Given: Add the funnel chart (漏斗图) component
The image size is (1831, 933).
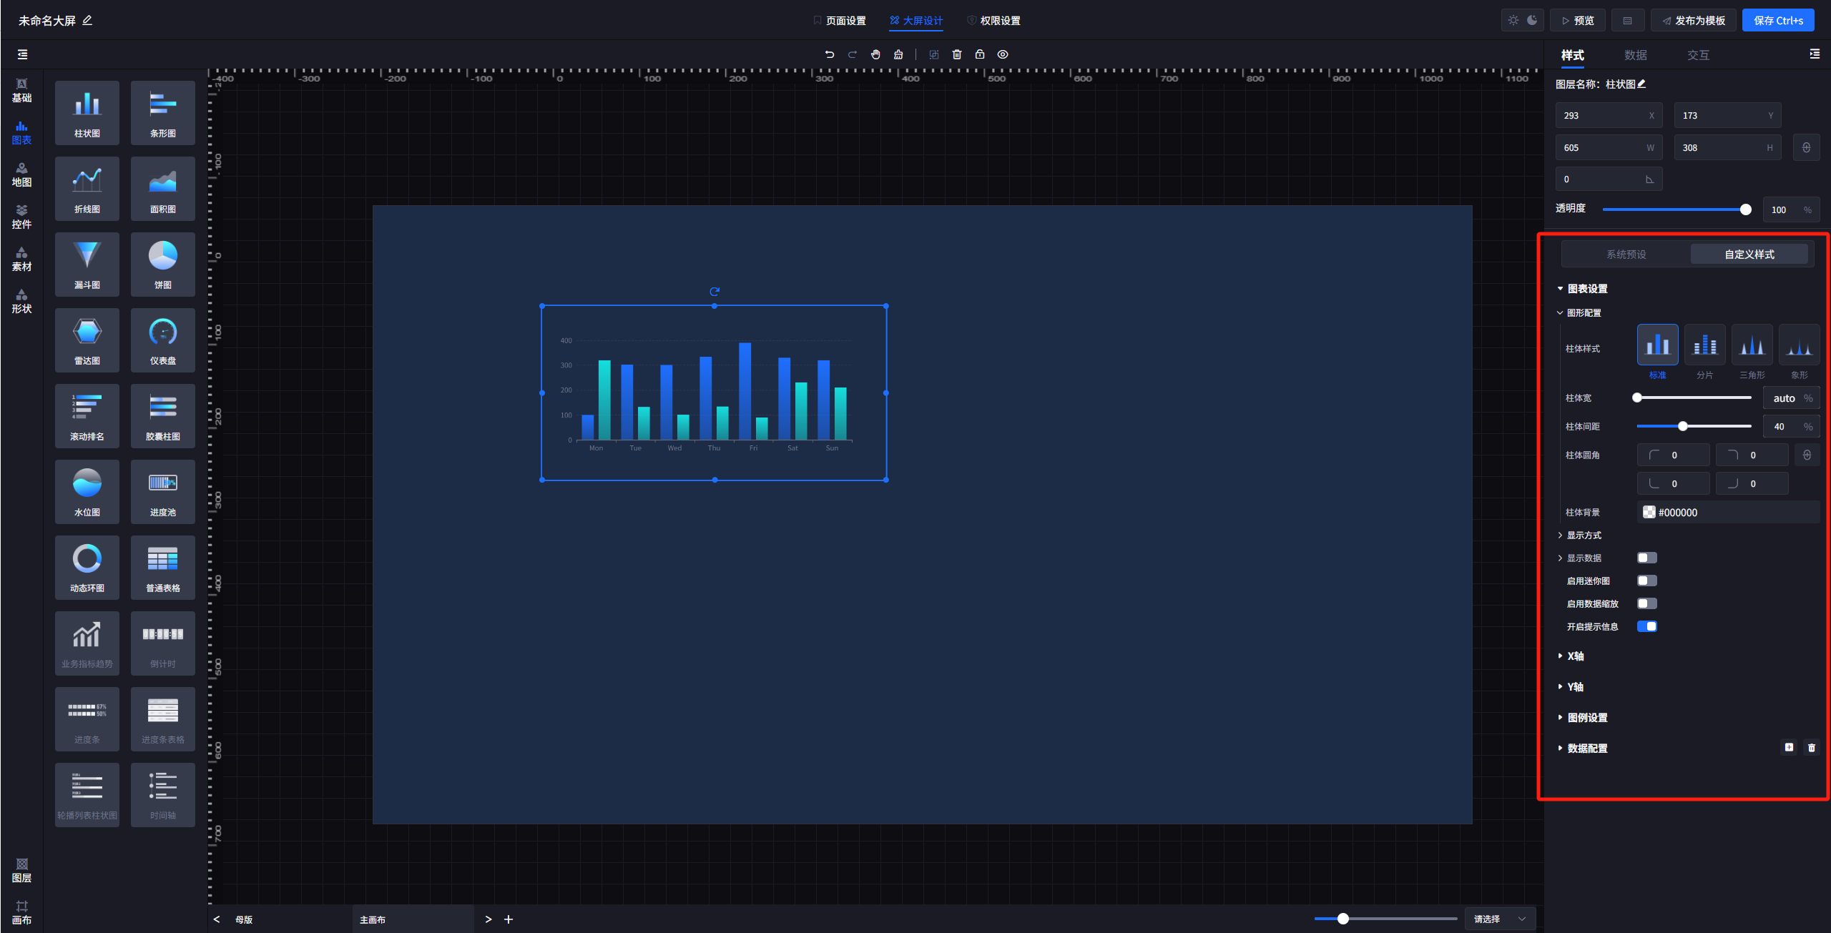Looking at the screenshot, I should 87,264.
